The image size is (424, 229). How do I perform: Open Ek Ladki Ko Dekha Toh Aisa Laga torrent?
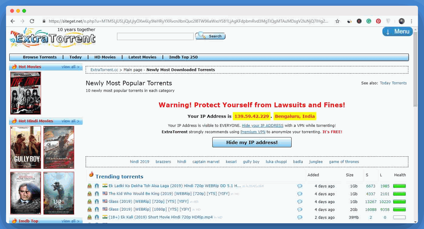175,186
